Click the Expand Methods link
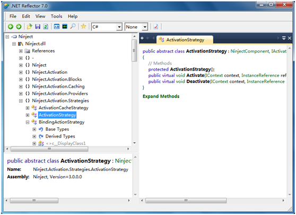 point(161,97)
